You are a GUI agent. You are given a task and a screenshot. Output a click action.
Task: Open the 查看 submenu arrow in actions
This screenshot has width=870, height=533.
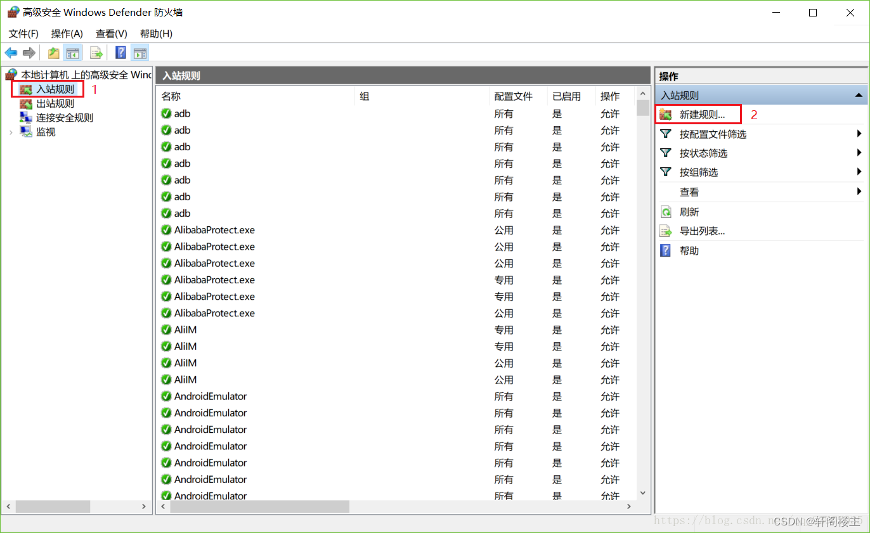click(859, 191)
